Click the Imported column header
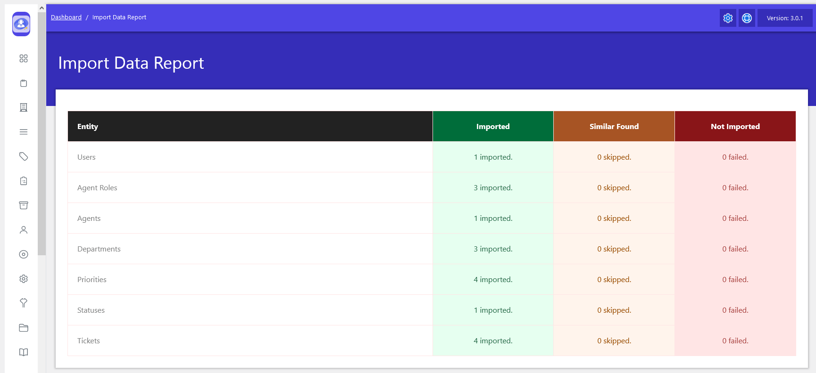Image resolution: width=816 pixels, height=373 pixels. pos(493,126)
